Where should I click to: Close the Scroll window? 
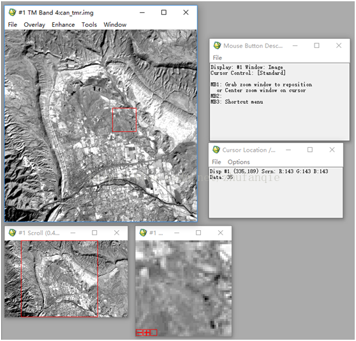pos(117,233)
